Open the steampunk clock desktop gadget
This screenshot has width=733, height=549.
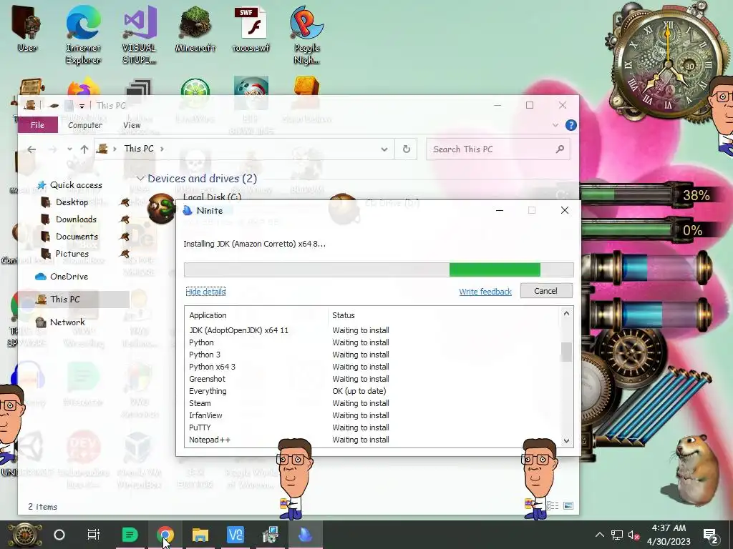[667, 63]
